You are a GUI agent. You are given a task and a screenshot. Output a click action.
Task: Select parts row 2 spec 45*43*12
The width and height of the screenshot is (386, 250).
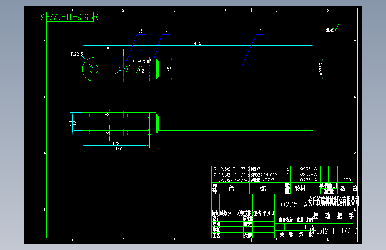(x=268, y=174)
